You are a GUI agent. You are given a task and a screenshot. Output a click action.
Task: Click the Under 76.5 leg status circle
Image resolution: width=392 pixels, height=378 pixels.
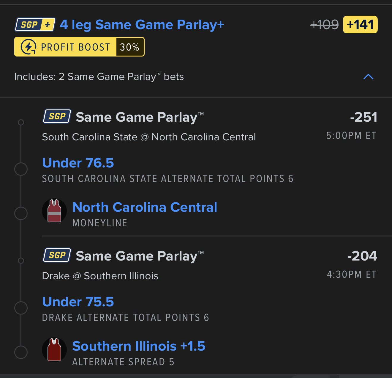coord(21,169)
